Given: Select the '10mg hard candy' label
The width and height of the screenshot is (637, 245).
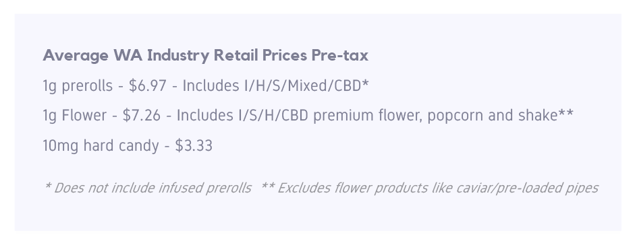Looking at the screenshot, I should 101,146.
